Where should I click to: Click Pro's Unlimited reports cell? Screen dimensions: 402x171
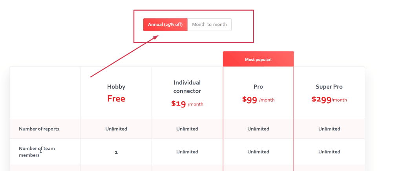(258, 129)
